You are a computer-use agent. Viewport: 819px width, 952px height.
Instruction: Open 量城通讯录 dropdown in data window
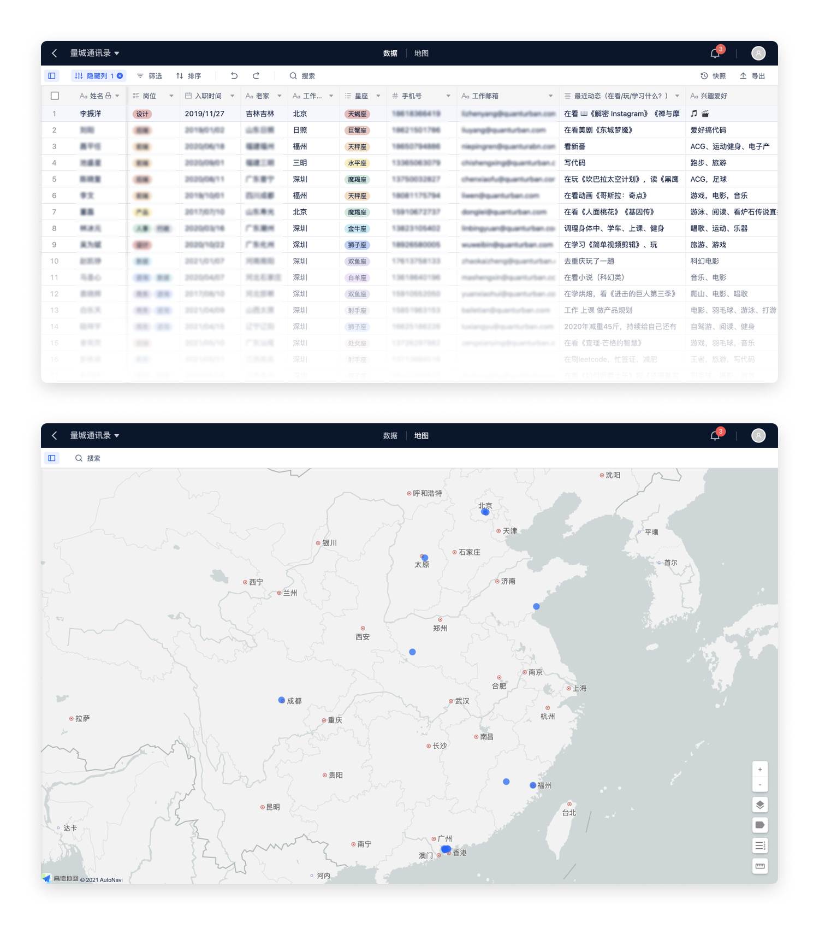point(94,53)
